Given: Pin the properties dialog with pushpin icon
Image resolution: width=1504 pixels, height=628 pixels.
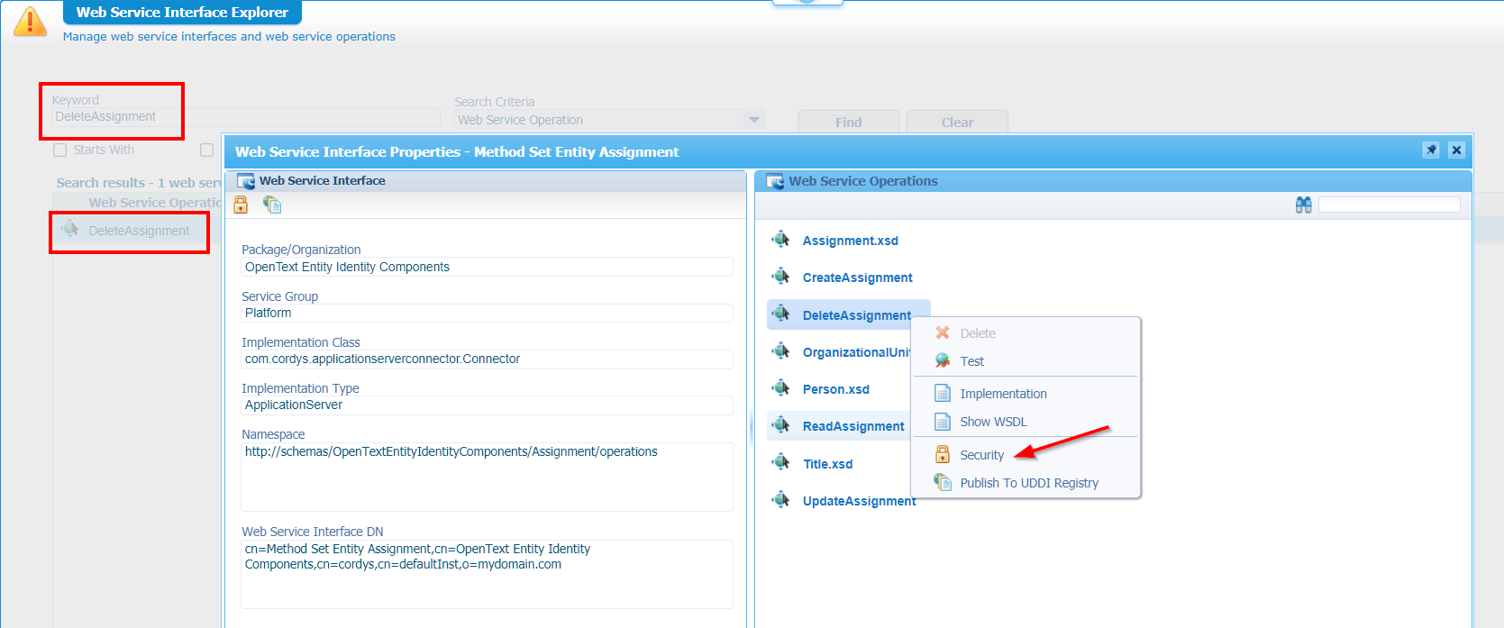Looking at the screenshot, I should (1431, 150).
